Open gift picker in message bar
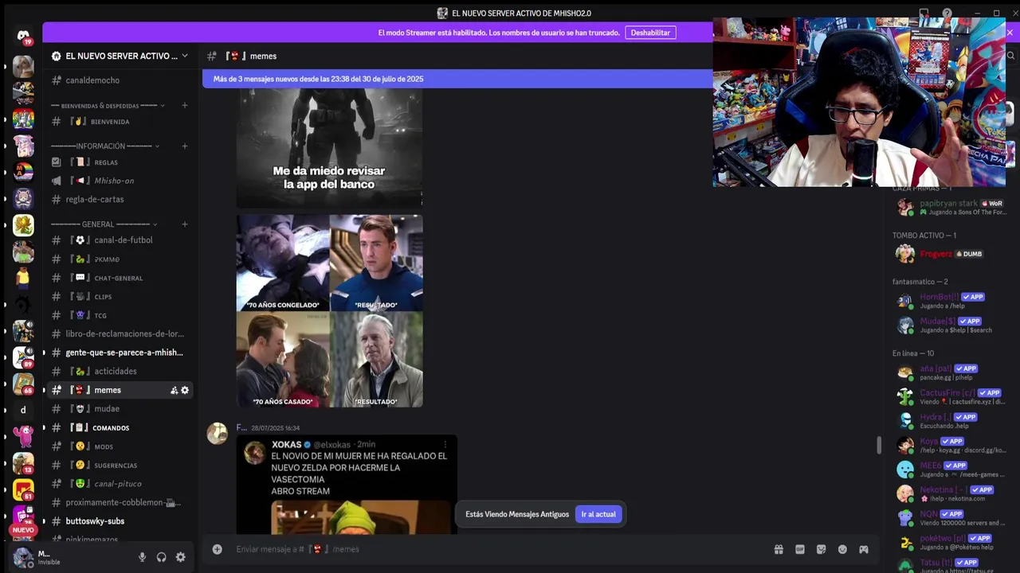Viewport: 1020px width, 573px height. click(x=779, y=549)
